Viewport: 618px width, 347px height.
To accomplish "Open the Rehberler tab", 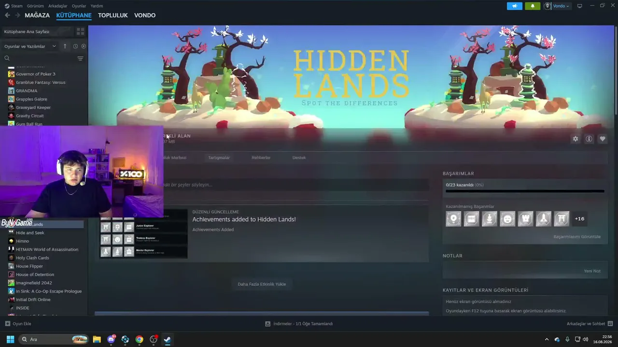I will tap(261, 158).
